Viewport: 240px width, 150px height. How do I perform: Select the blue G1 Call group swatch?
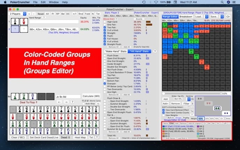point(164,126)
